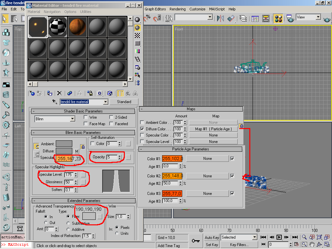
Task: Click the Pick Material from Object eyedropper
Action: click(x=55, y=102)
